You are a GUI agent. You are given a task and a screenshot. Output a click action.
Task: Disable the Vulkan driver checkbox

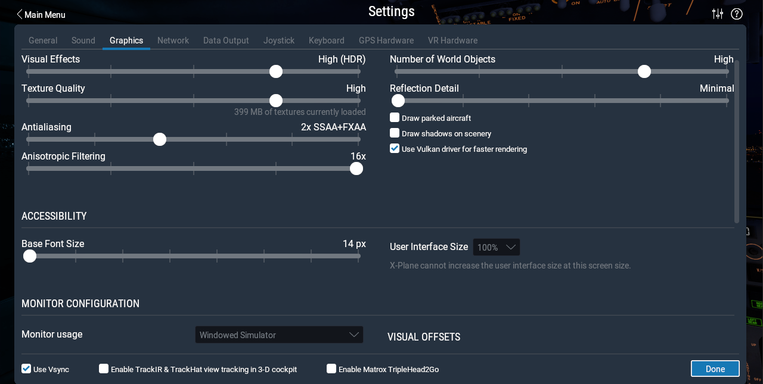point(395,149)
